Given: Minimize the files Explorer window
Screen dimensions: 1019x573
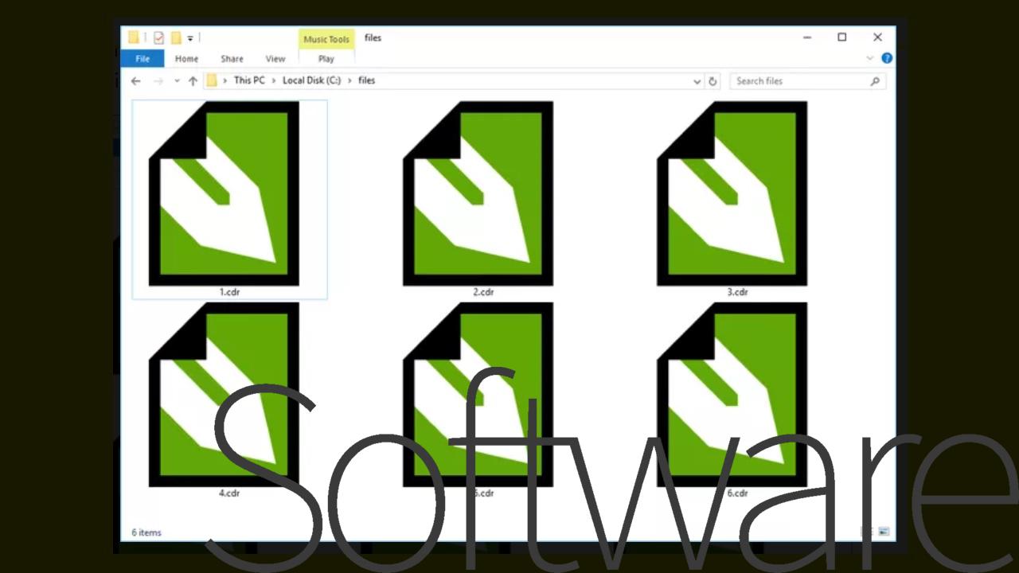Looking at the screenshot, I should pyautogui.click(x=807, y=37).
